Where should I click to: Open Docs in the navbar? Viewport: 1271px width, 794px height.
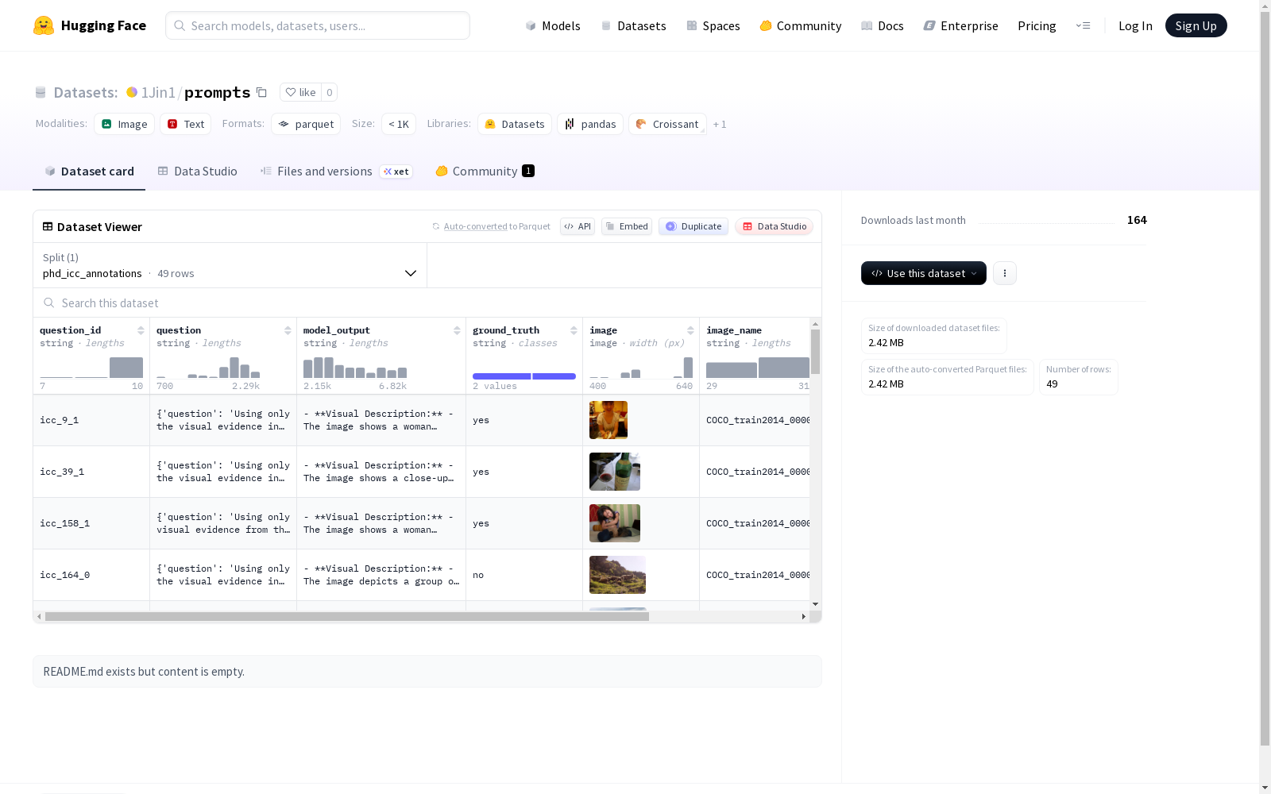(882, 25)
